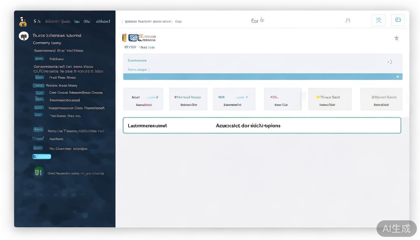Click the "Lastmmereacums" outlined input field
The width and height of the screenshot is (420, 240).
262,126
